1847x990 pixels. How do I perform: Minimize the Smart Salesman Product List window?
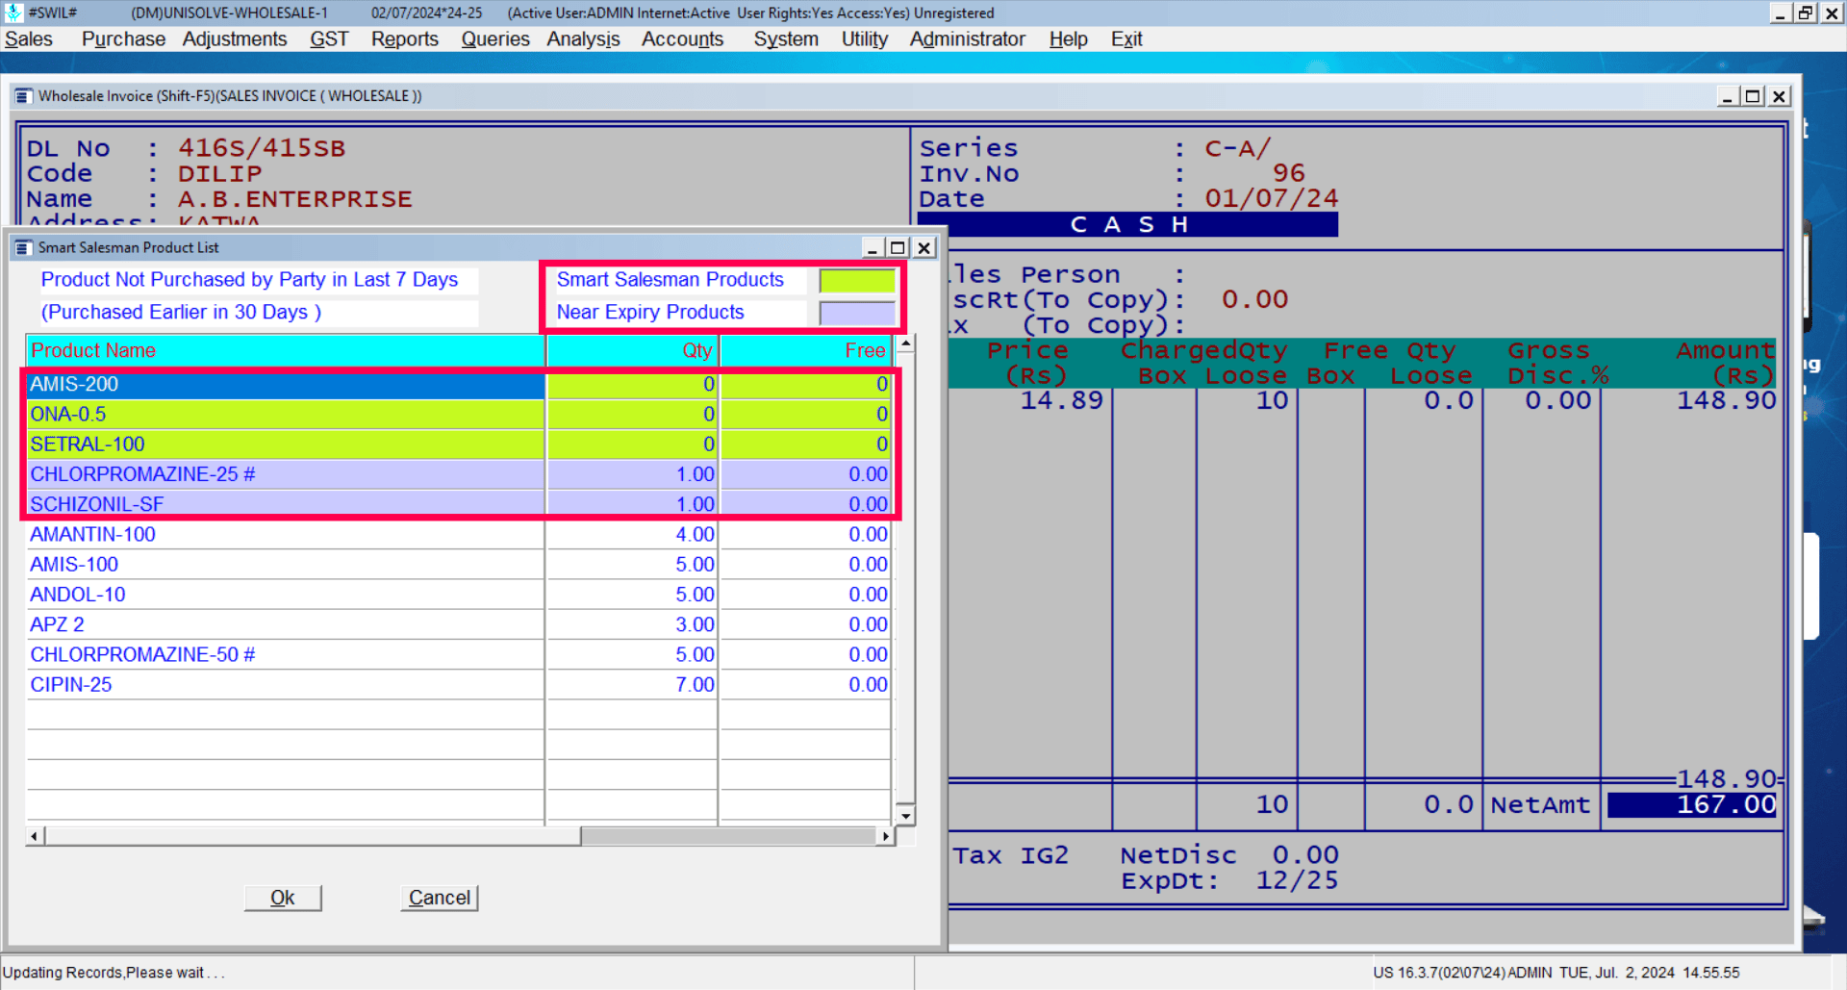(x=873, y=248)
